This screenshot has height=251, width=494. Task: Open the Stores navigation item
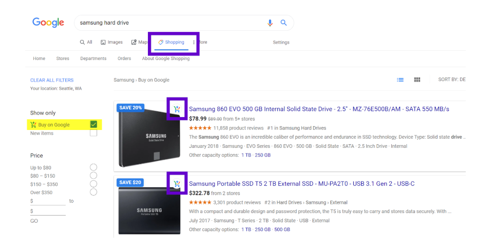pyautogui.click(x=63, y=59)
